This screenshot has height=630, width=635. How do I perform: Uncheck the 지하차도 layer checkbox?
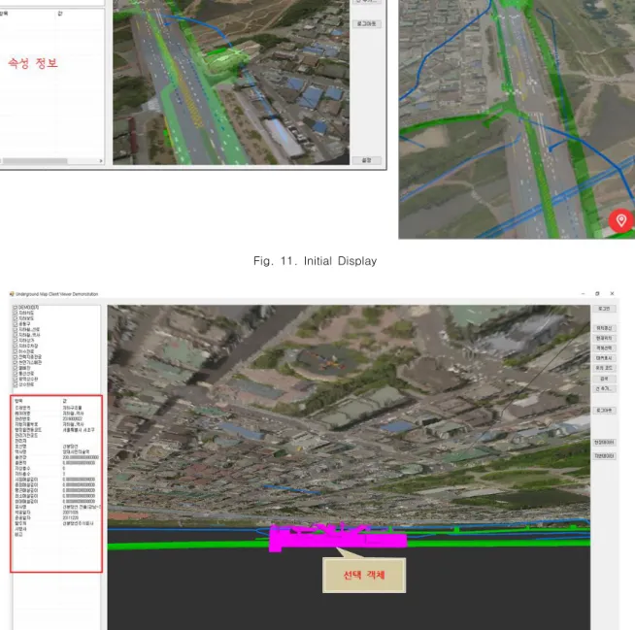point(16,313)
